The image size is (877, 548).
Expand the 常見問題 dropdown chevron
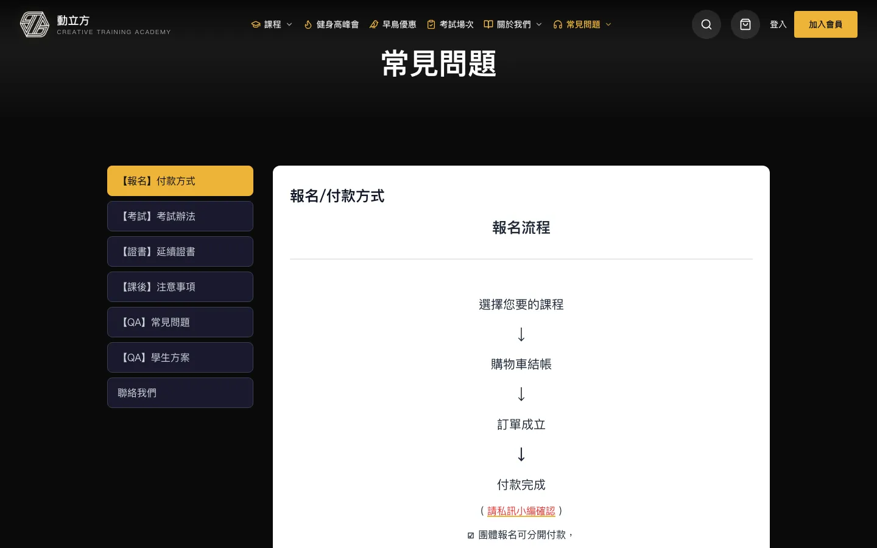[x=608, y=24]
